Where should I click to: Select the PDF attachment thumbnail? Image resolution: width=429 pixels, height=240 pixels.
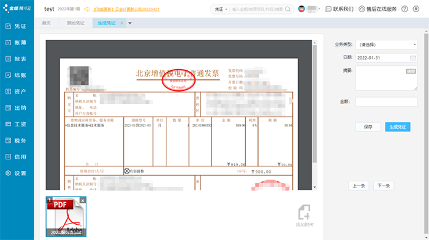coord(66,217)
